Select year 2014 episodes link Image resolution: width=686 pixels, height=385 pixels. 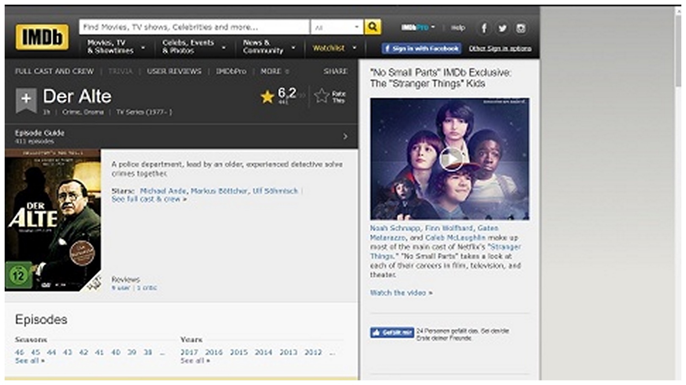click(263, 352)
